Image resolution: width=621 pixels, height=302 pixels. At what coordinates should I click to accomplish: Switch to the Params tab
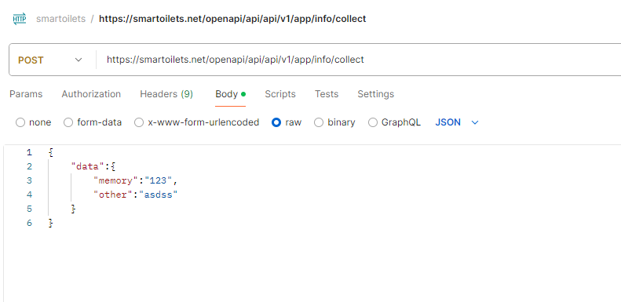(x=26, y=94)
